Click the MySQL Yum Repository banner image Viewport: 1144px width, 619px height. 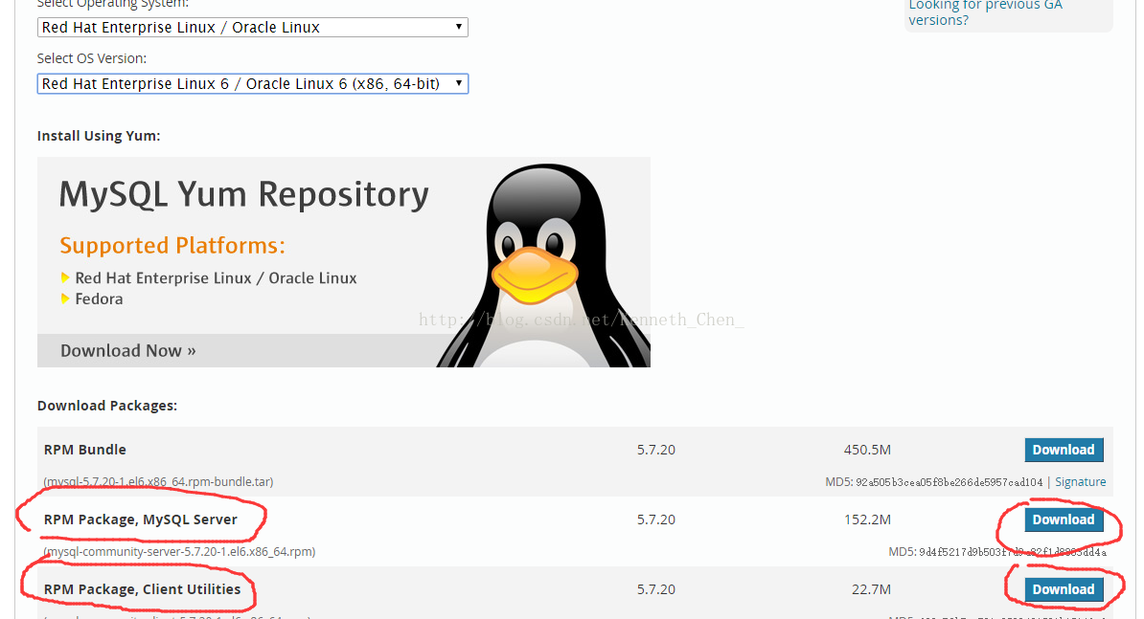pos(344,262)
